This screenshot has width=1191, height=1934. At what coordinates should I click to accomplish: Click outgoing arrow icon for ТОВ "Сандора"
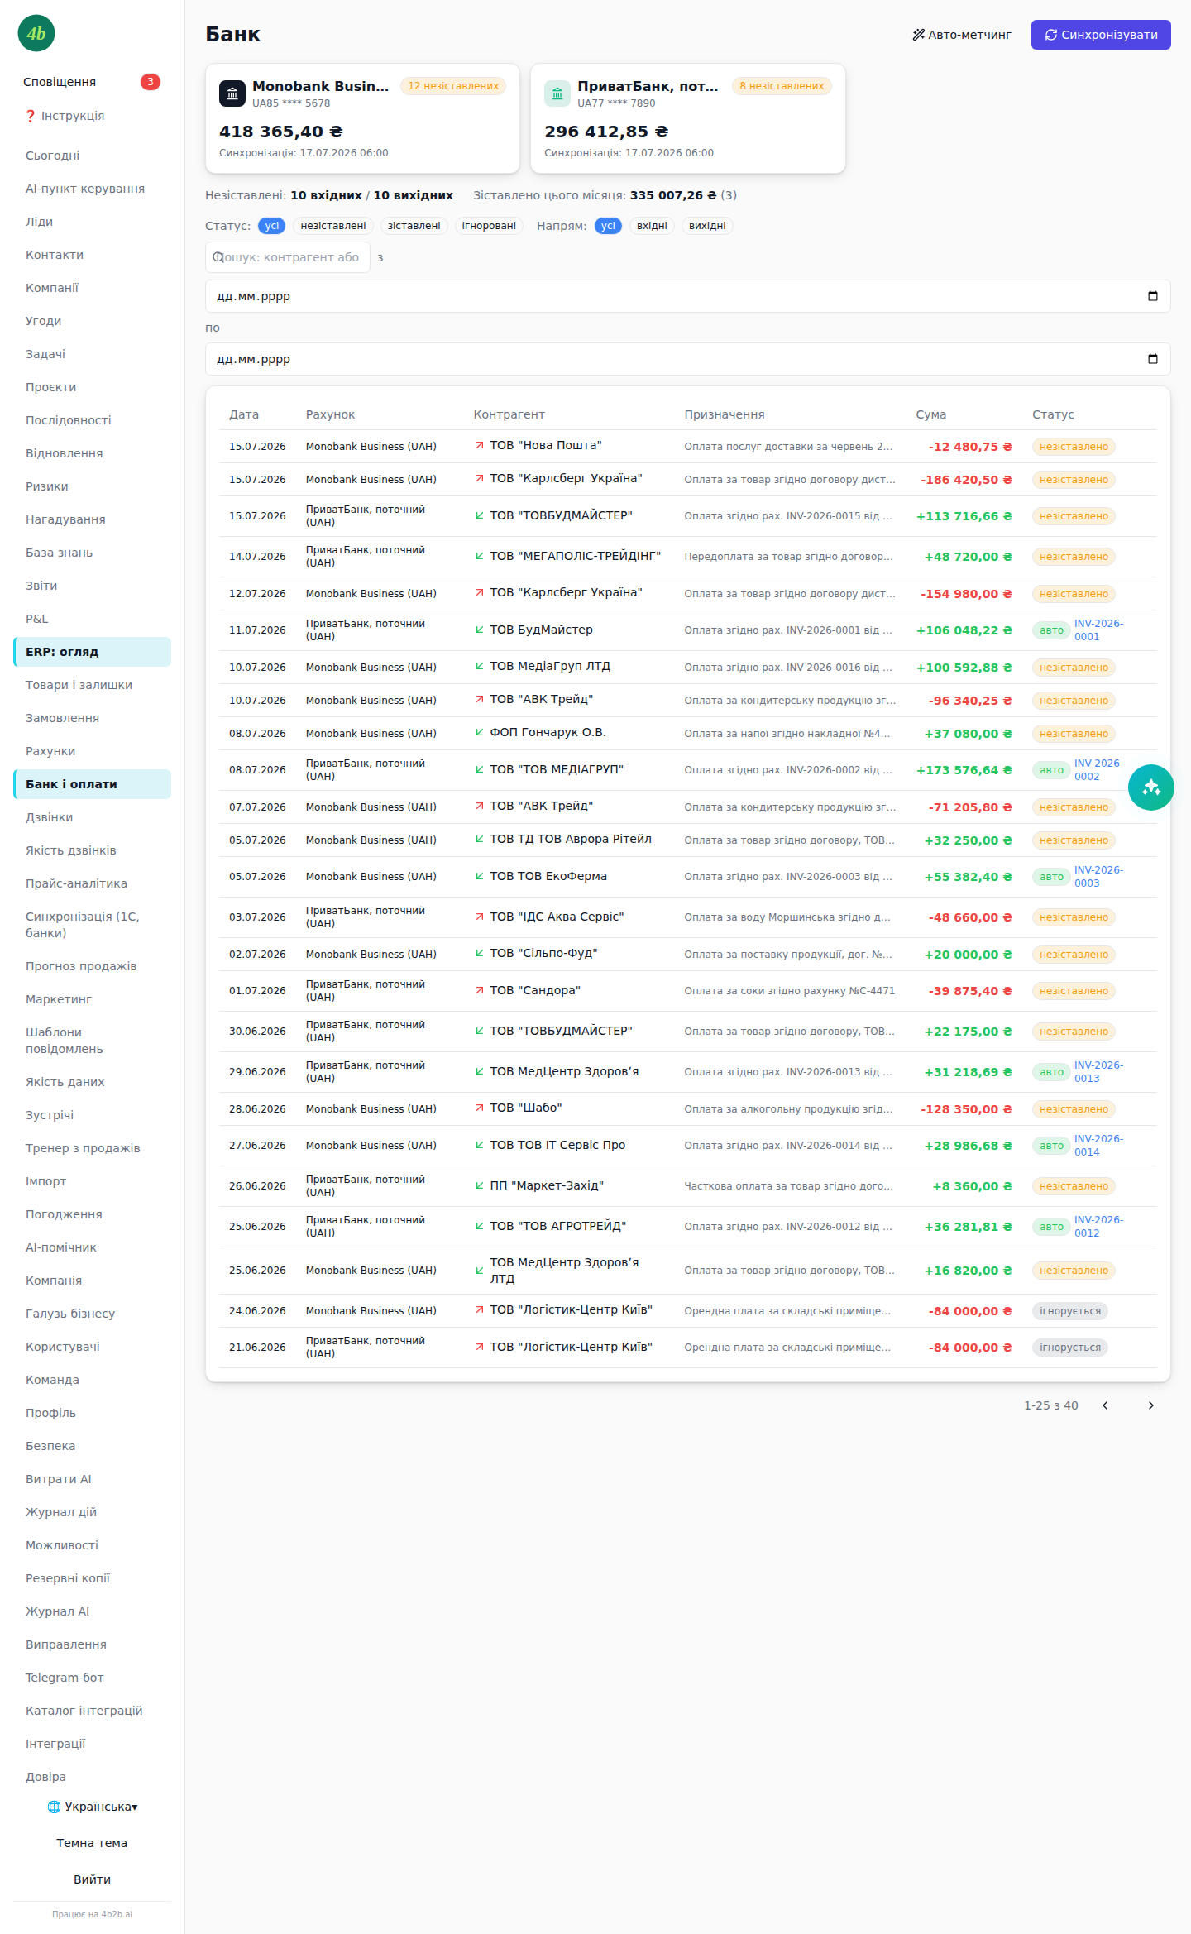click(480, 990)
